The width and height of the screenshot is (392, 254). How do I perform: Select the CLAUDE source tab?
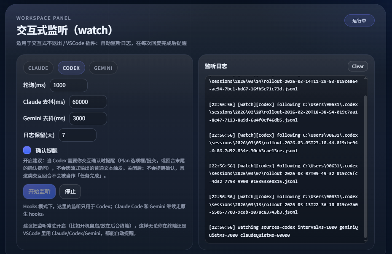(x=38, y=68)
